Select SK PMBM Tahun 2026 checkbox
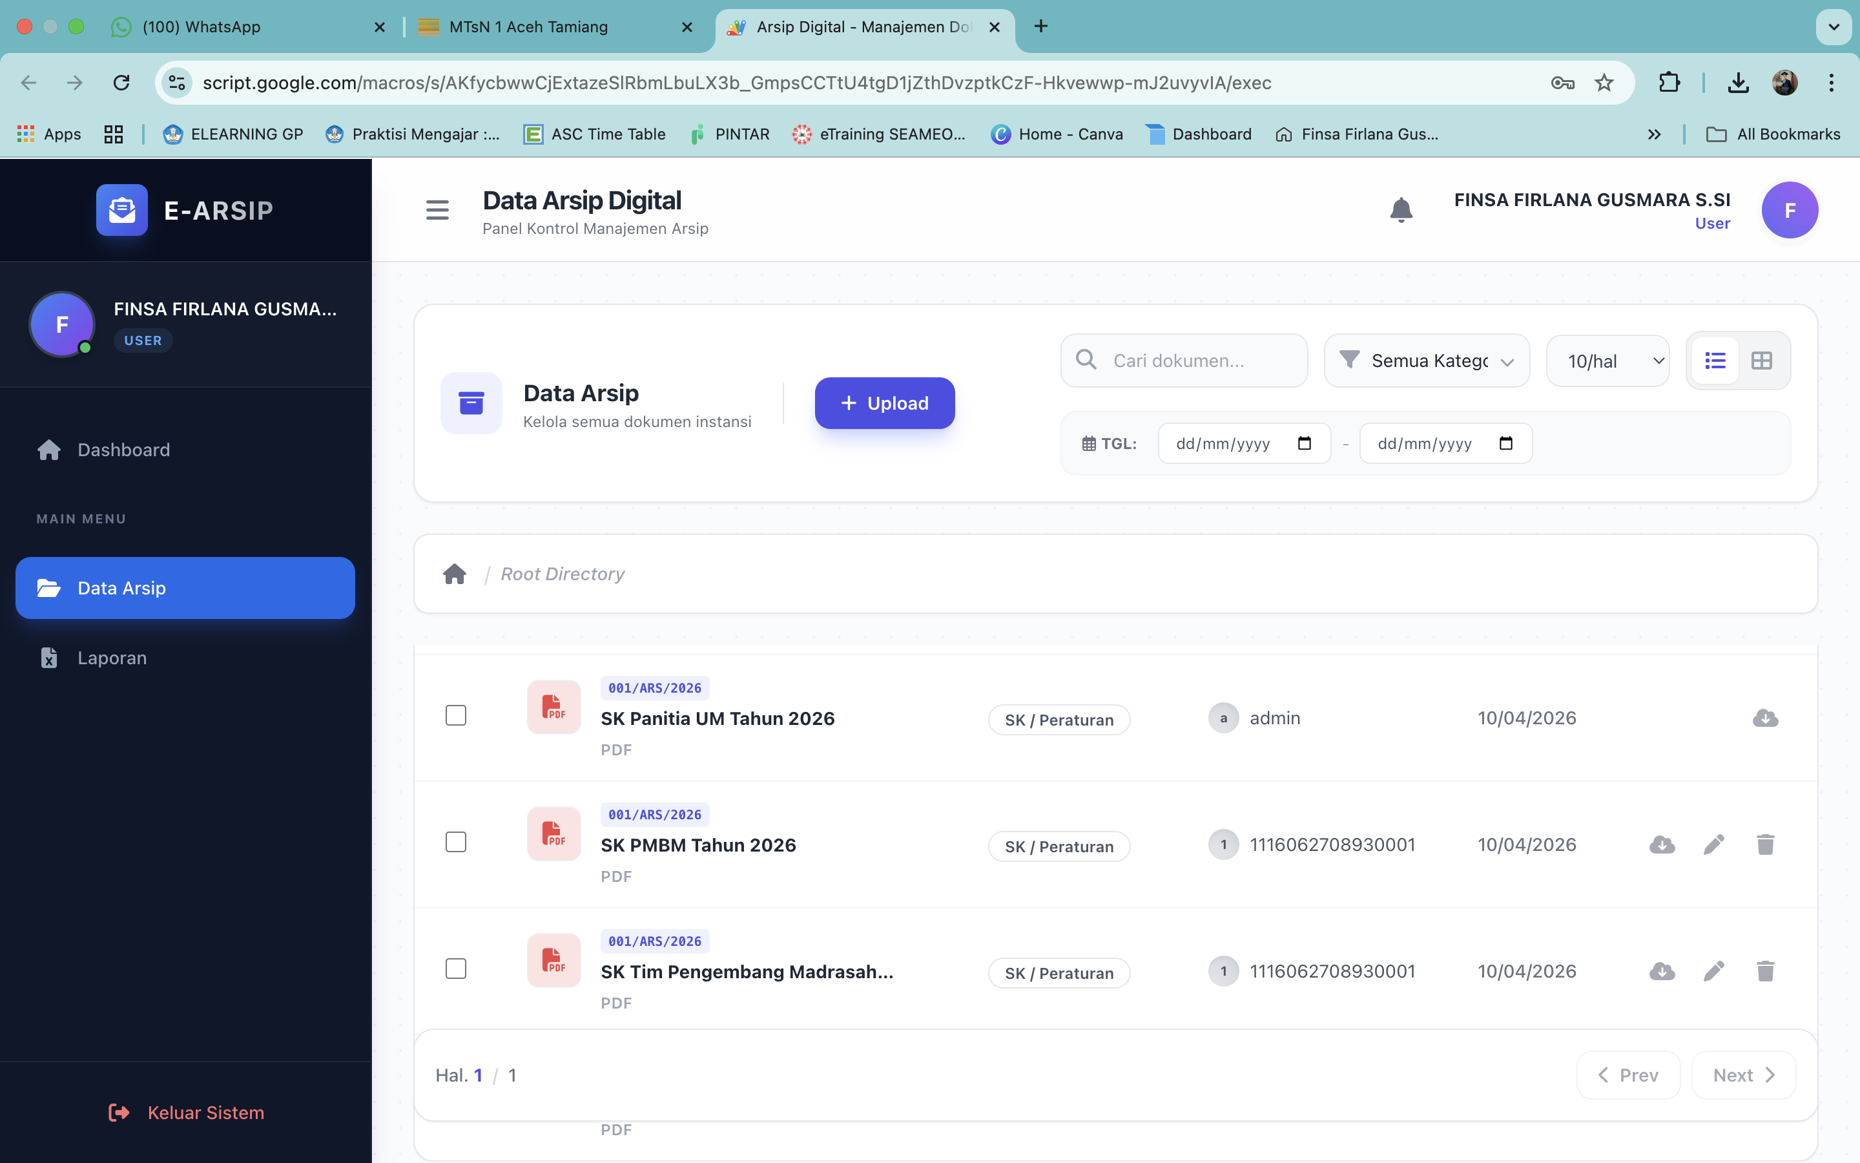The width and height of the screenshot is (1860, 1163). [x=456, y=843]
